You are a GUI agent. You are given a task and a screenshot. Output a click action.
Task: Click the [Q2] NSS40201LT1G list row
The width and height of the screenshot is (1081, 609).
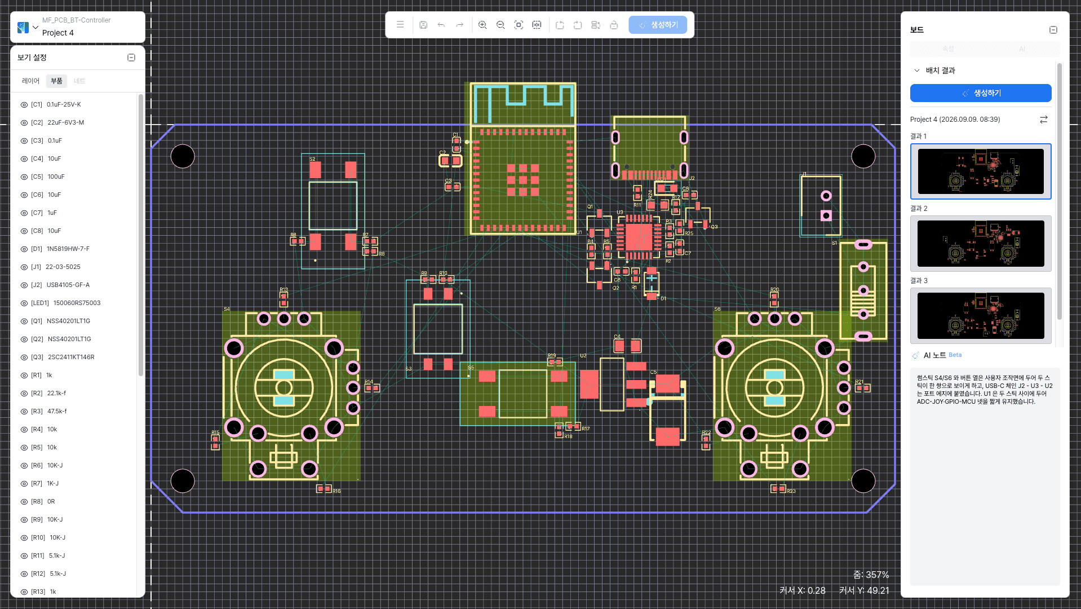point(73,339)
